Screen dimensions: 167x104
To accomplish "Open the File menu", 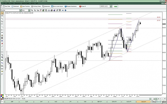I will pyautogui.click(x=4, y=3).
